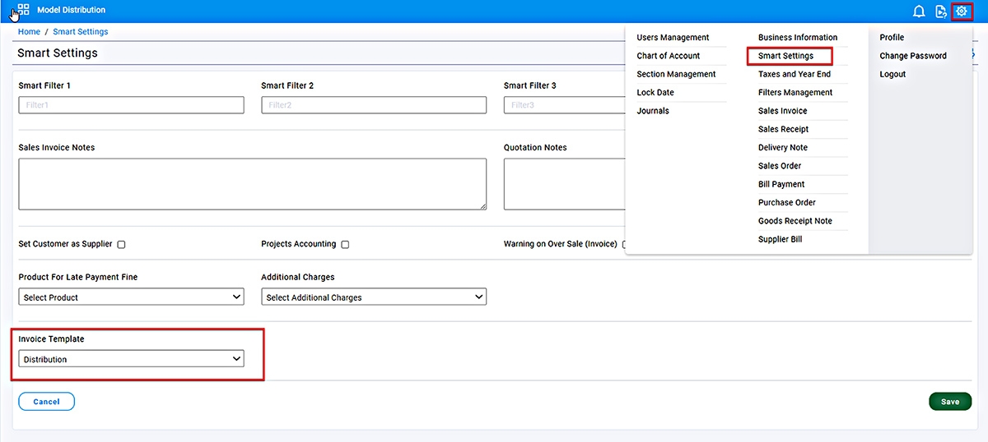Open Users Management menu item
This screenshot has width=988, height=442.
click(673, 38)
